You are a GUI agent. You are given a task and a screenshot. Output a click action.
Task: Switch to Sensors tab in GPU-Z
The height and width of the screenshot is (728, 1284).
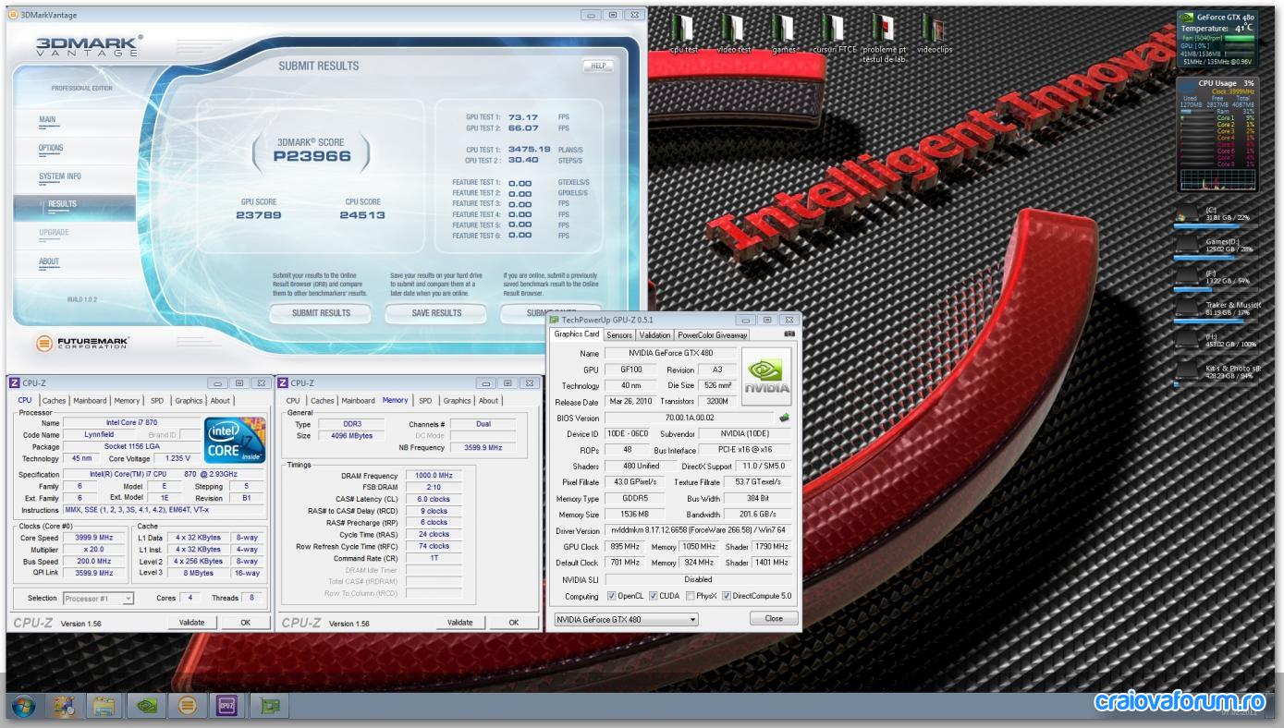point(619,335)
